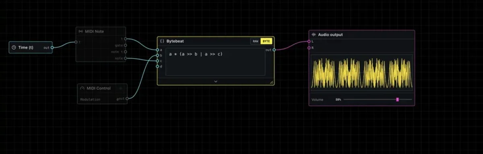Click the Audio output waveform display

click(361, 73)
